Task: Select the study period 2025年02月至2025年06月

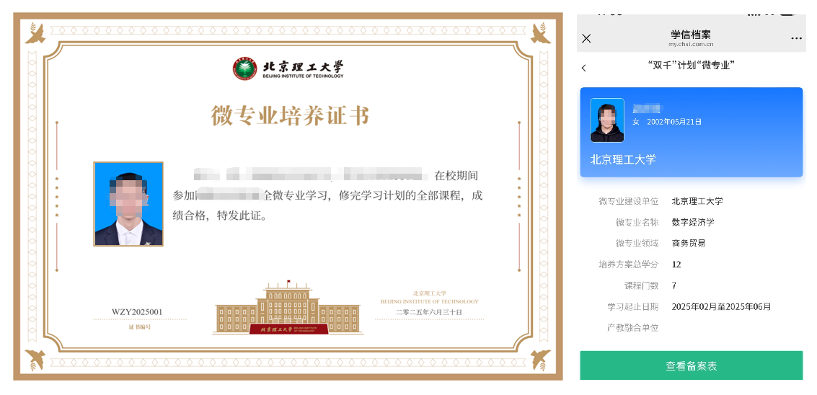Action: (x=721, y=306)
